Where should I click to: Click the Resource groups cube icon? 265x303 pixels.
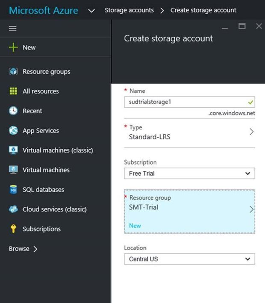[13, 71]
